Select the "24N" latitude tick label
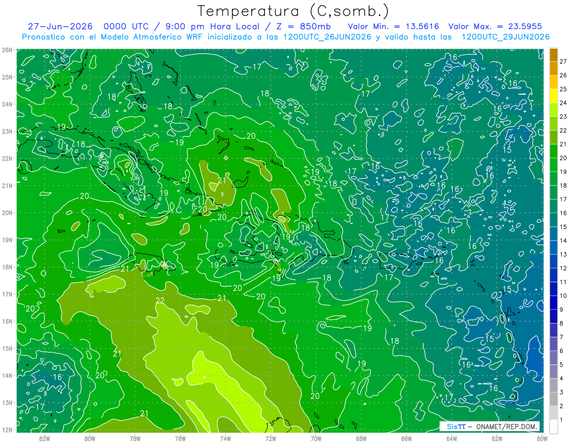The image size is (576, 445). point(7,104)
